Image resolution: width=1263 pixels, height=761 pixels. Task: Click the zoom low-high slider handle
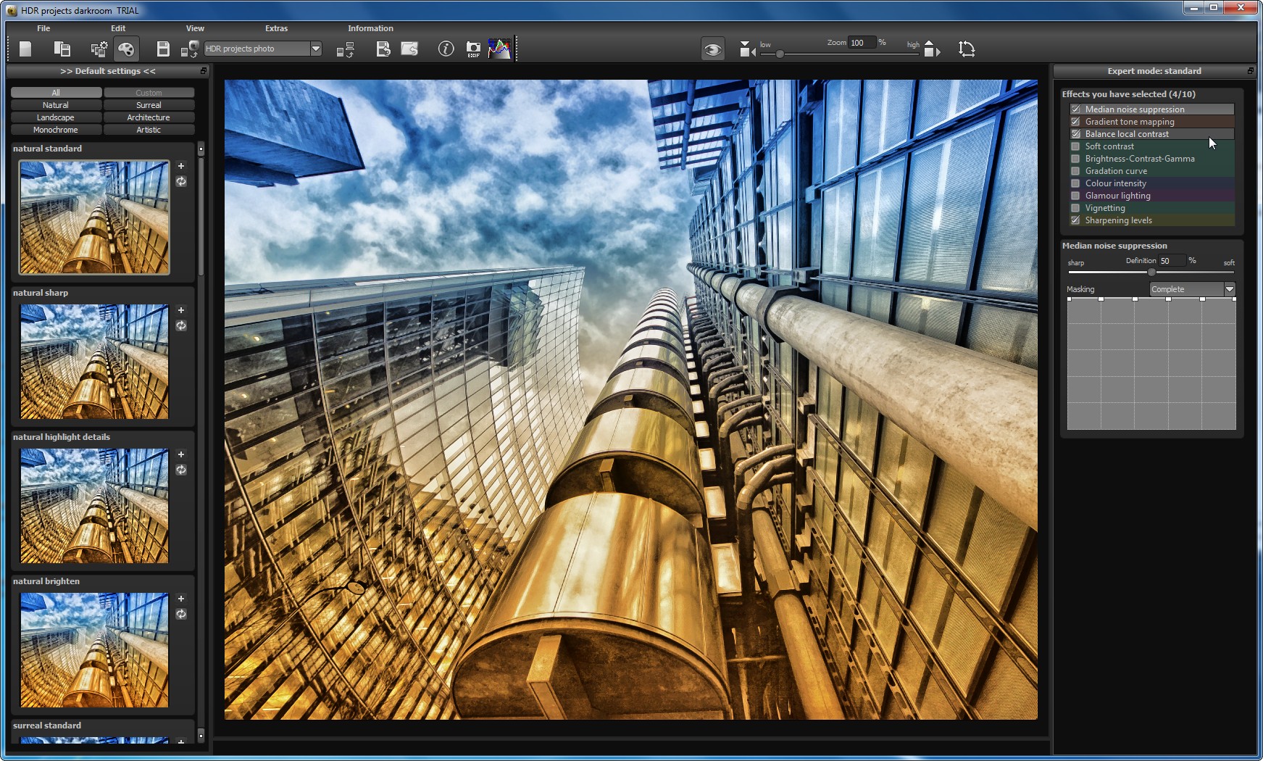(780, 54)
